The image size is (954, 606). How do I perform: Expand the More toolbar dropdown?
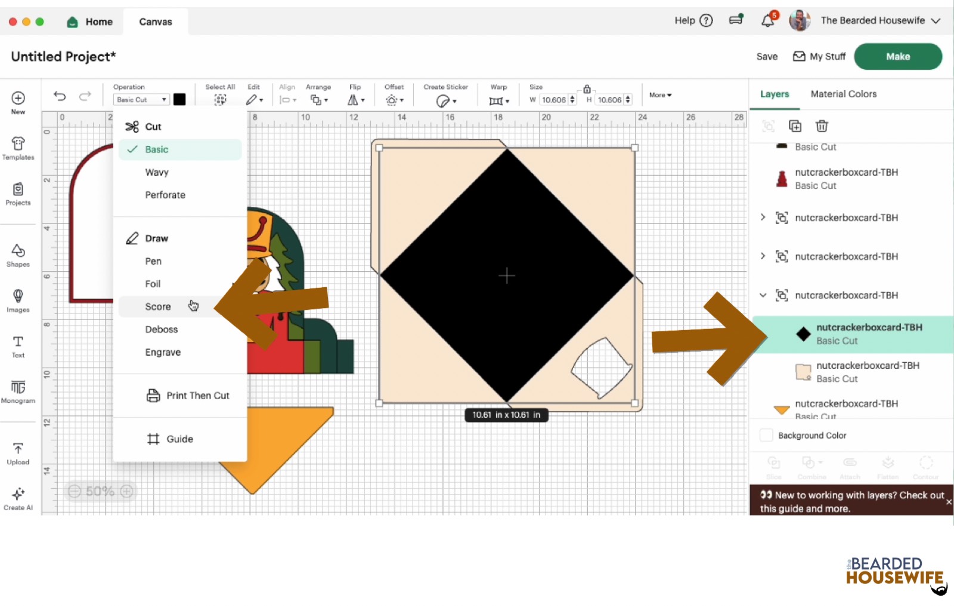pyautogui.click(x=660, y=95)
